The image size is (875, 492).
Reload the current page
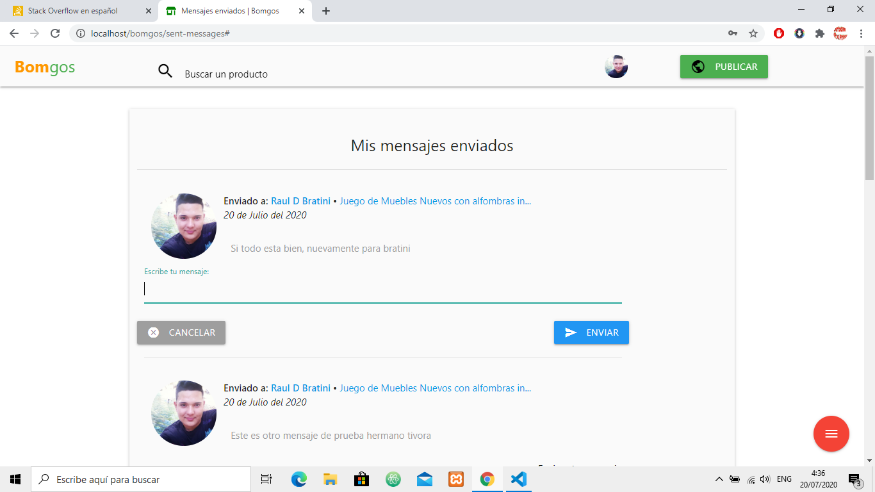point(55,33)
